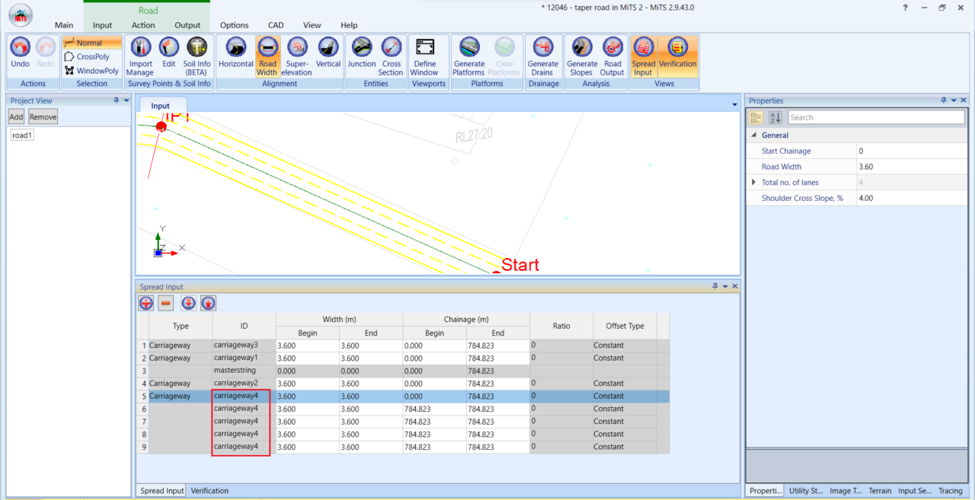Open the Super-elevation tool
The height and width of the screenshot is (500, 975).
pyautogui.click(x=297, y=56)
